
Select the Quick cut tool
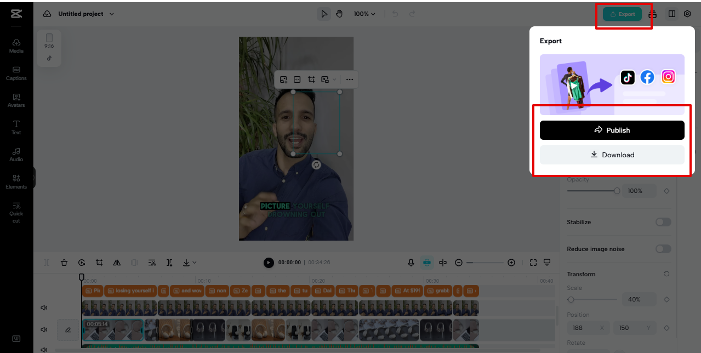(x=16, y=212)
